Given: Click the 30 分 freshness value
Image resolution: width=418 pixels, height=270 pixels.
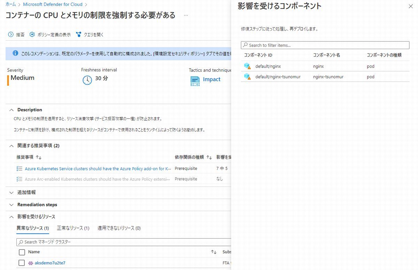Looking at the screenshot, I should (101, 78).
